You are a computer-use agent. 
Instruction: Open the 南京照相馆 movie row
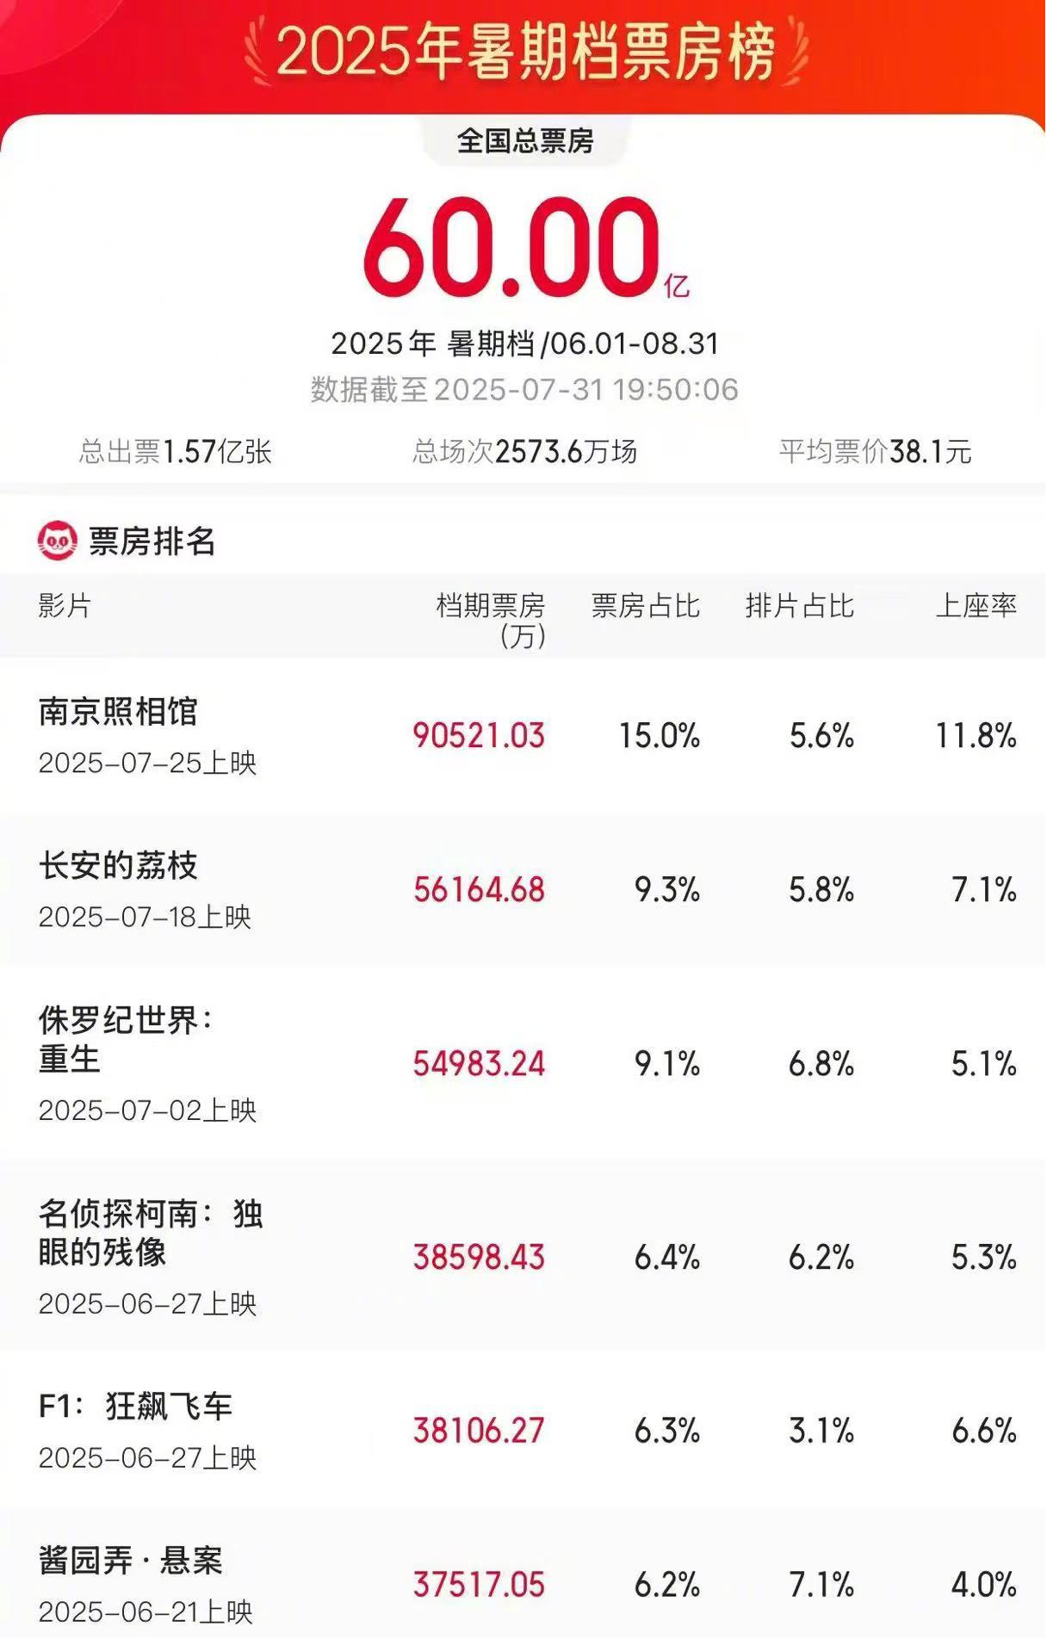point(523,736)
